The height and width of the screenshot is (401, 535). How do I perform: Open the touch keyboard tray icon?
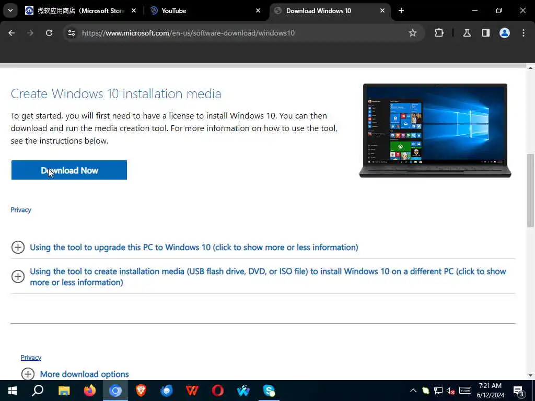click(x=465, y=391)
